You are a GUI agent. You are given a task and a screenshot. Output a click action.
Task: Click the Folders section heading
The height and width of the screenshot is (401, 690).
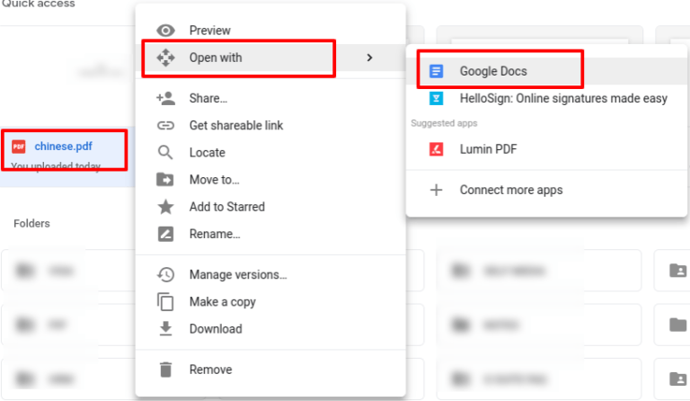(31, 224)
